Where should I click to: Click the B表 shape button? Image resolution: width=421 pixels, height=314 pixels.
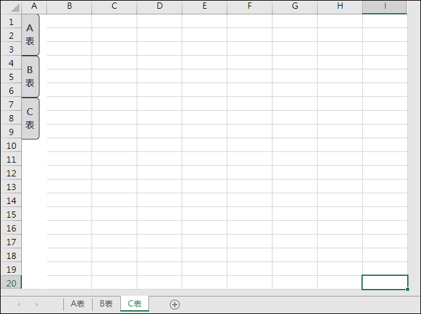point(30,77)
